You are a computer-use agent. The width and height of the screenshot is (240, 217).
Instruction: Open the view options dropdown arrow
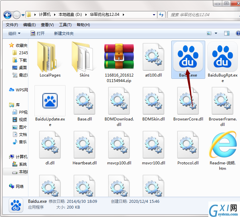pos(216,33)
